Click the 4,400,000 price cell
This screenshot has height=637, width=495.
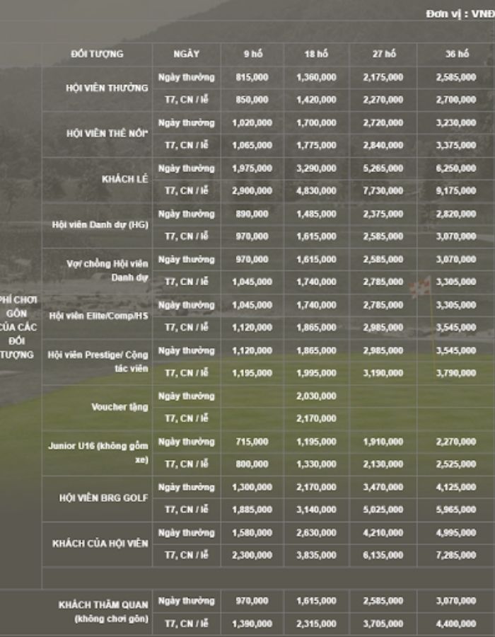[x=456, y=624]
